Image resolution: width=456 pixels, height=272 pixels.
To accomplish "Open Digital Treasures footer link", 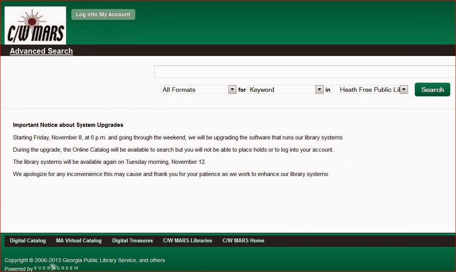I will (x=133, y=240).
